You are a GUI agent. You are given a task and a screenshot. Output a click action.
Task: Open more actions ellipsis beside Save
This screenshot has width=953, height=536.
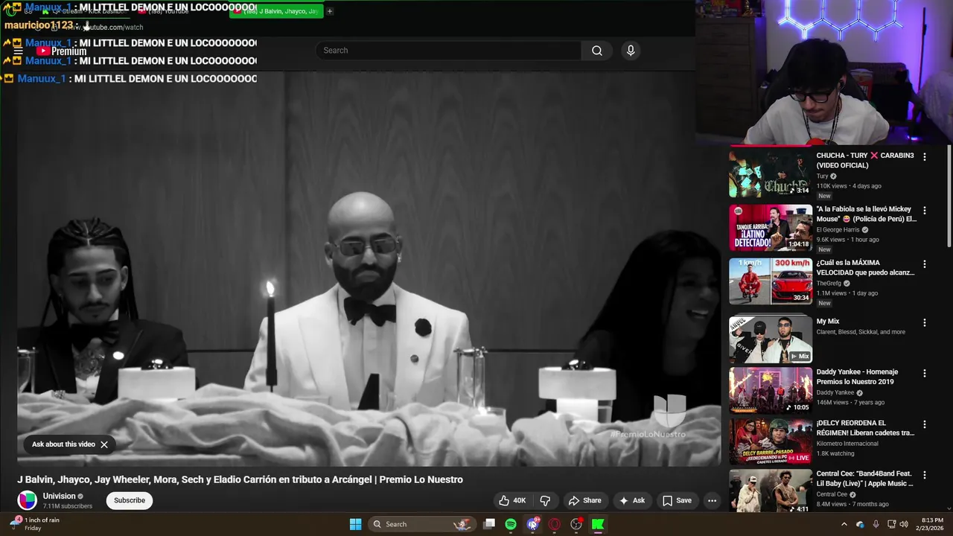point(712,500)
